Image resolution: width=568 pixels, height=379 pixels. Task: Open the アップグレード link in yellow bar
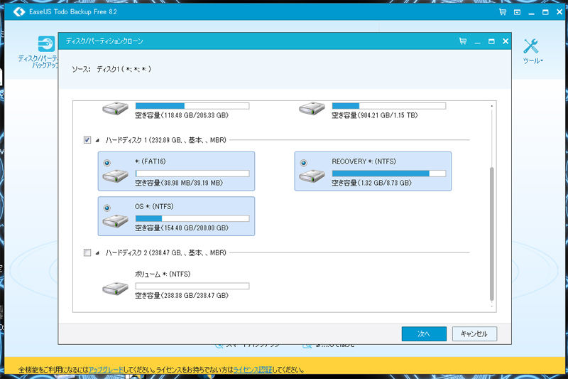(x=106, y=370)
